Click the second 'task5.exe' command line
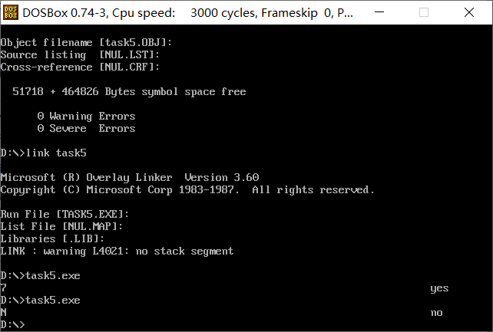 tap(40, 300)
